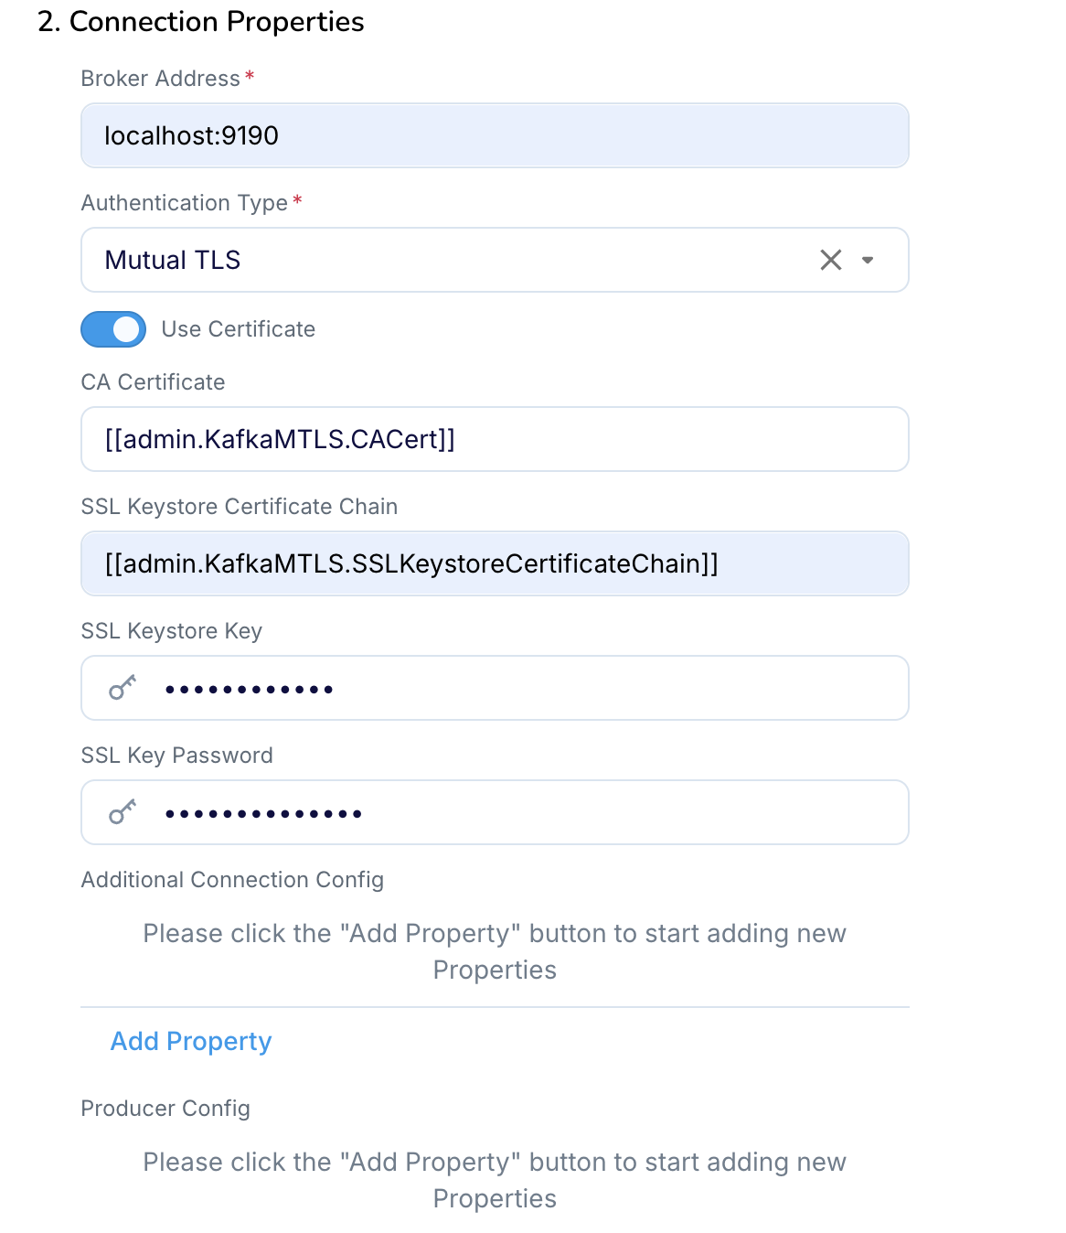The width and height of the screenshot is (1066, 1233).
Task: Focus the Broker Address input showing localhost:9190
Action: 494,135
